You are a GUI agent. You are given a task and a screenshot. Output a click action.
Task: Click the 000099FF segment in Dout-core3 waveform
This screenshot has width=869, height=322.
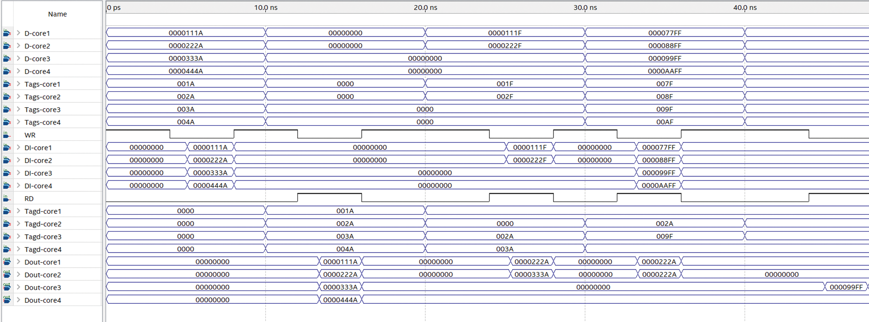[846, 287]
